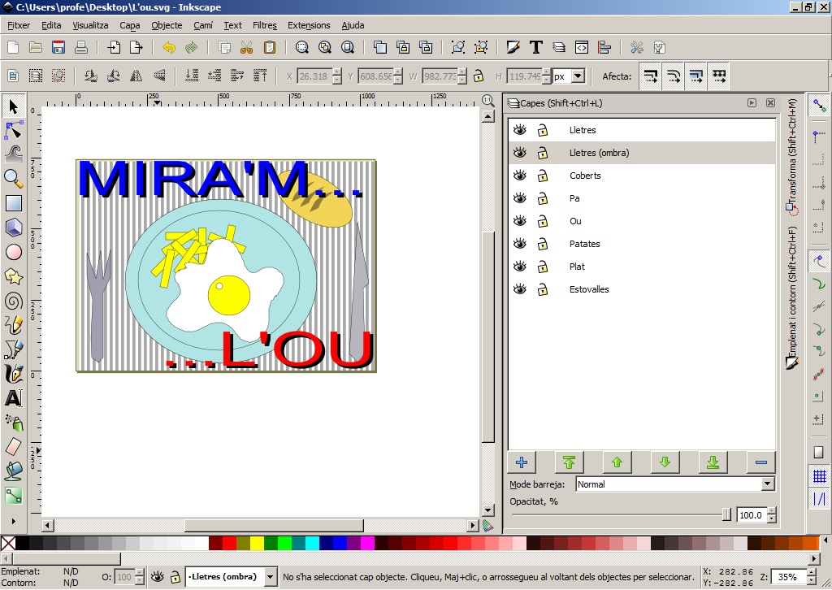Increase the X coordinate spinner

click(337, 72)
